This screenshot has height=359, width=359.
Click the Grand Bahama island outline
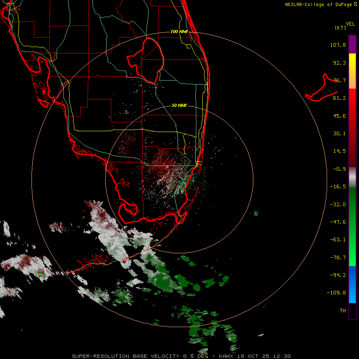[x=321, y=87]
